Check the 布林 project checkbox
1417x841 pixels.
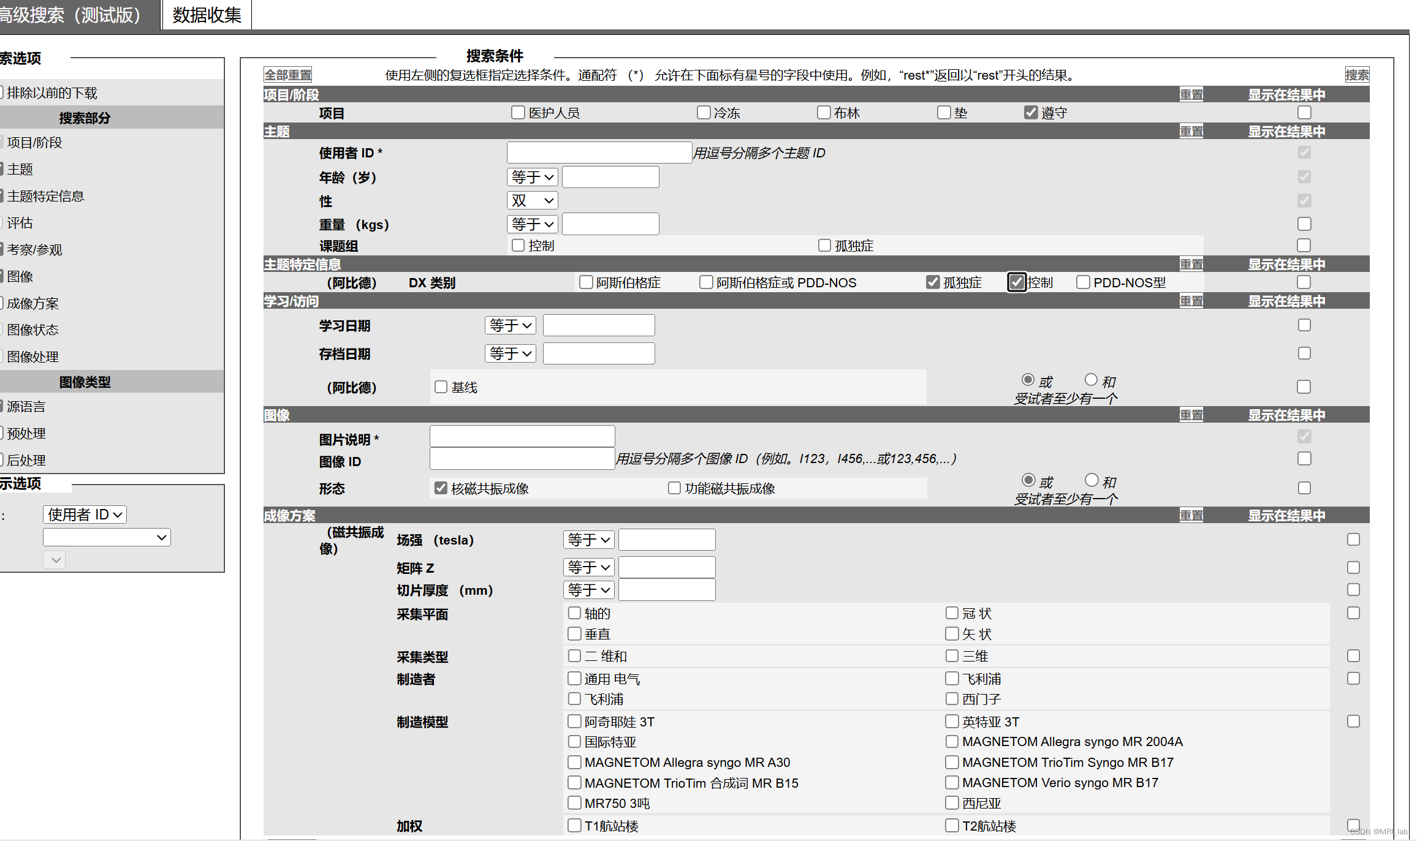(824, 112)
